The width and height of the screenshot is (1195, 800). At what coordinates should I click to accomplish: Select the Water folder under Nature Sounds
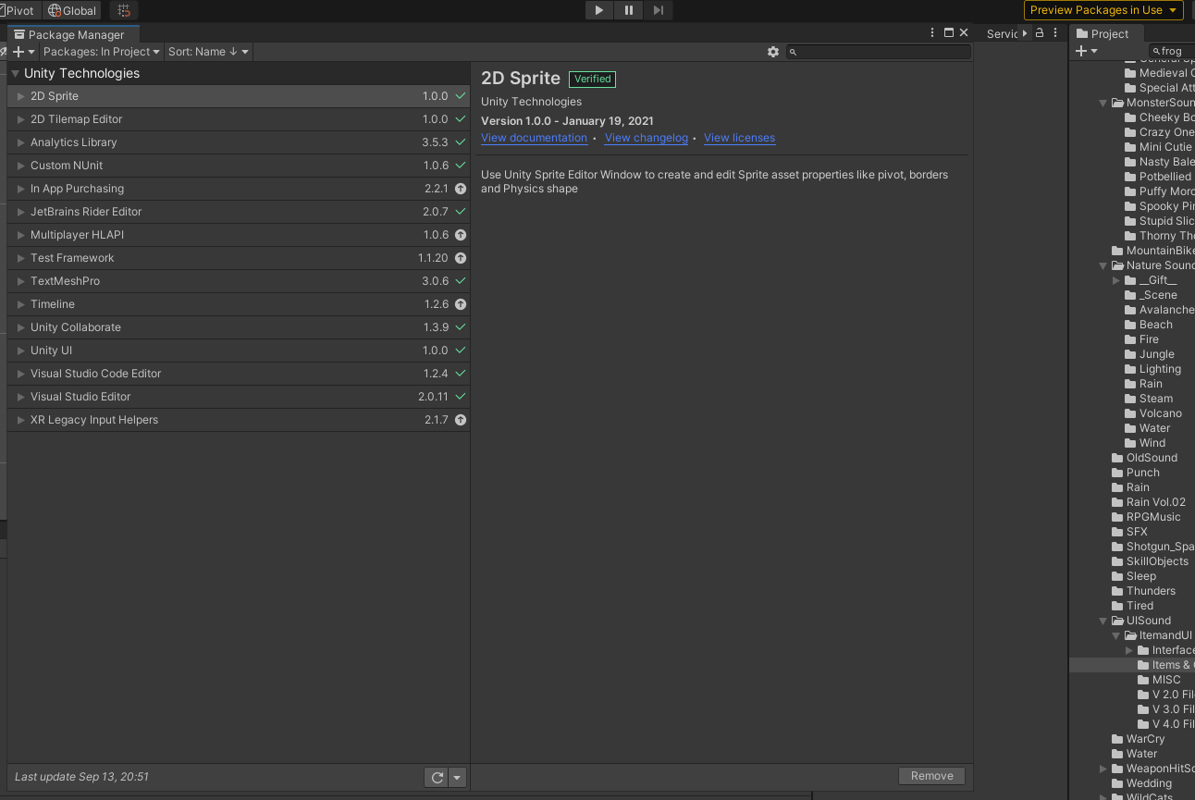click(1154, 428)
